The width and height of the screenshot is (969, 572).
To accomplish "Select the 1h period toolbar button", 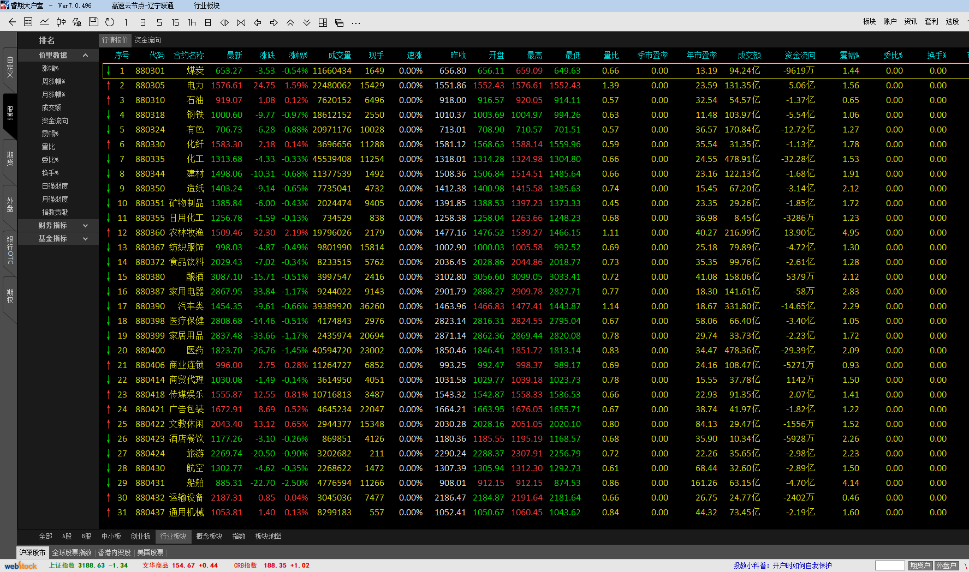I will coord(192,22).
